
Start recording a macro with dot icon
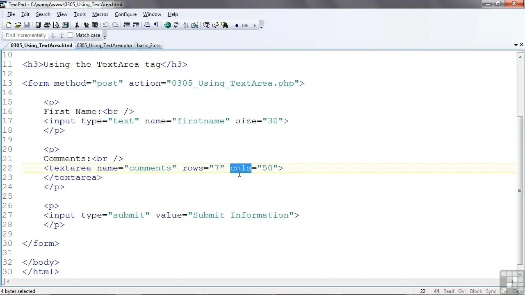[x=237, y=25]
